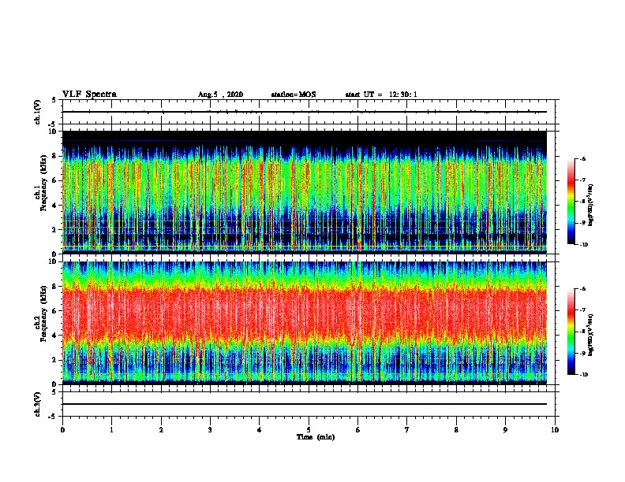The height and width of the screenshot is (482, 625).
Task: Click time axis tick label "5"
Action: 309,430
